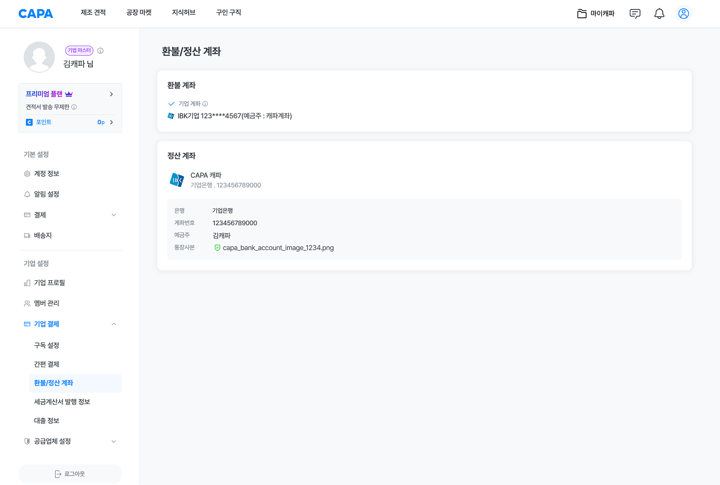
Task: Open 공장 마켓 in top navigation
Action: pos(139,12)
